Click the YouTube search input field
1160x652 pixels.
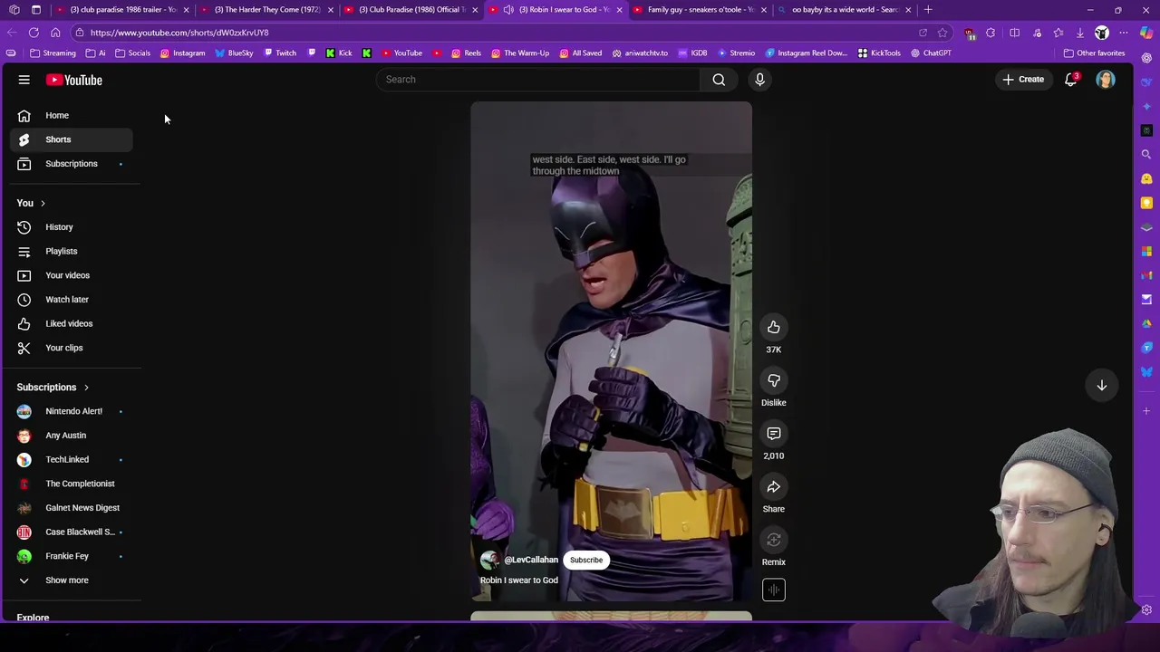pos(538,80)
